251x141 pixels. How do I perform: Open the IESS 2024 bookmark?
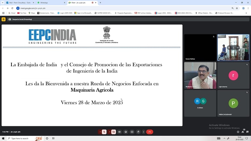coord(184,13)
